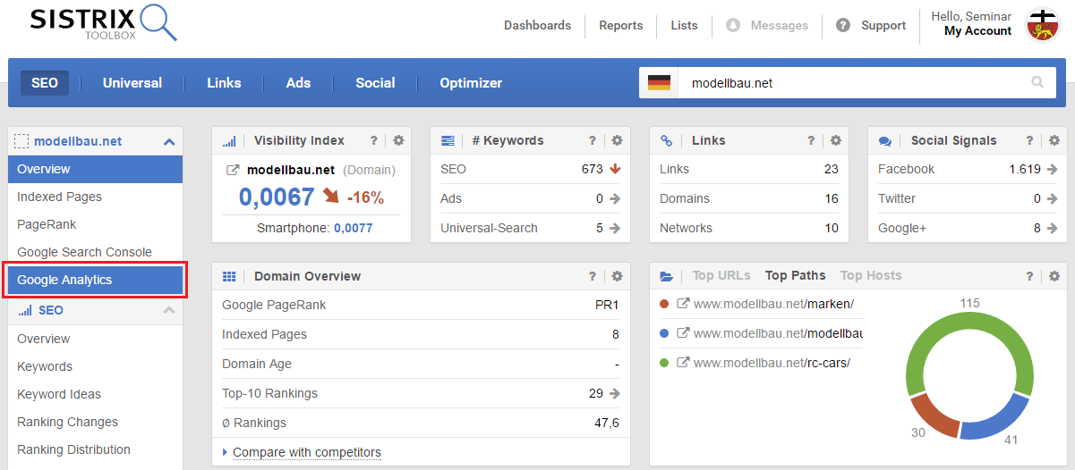The height and width of the screenshot is (470, 1075).
Task: Switch to the SEO main tab
Action: 45,83
